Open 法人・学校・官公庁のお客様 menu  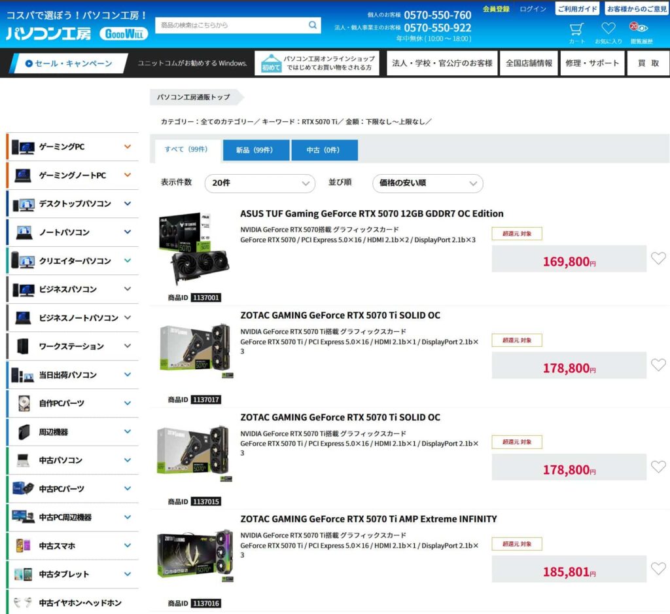pos(442,63)
